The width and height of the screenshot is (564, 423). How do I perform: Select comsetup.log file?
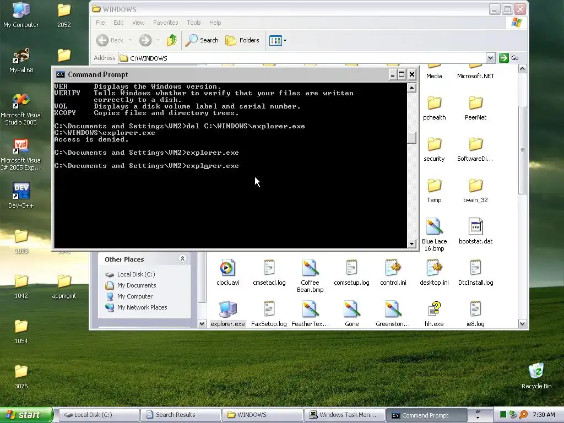coord(351,272)
